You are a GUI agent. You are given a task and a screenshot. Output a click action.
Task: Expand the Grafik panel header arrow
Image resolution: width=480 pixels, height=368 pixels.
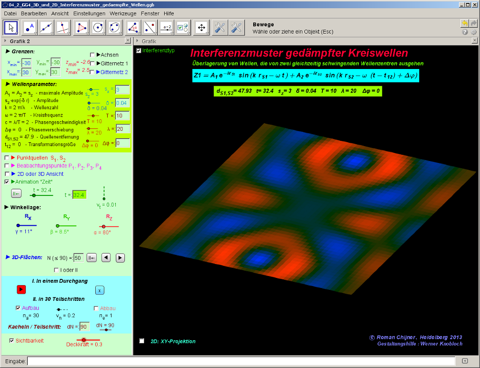coord(137,41)
